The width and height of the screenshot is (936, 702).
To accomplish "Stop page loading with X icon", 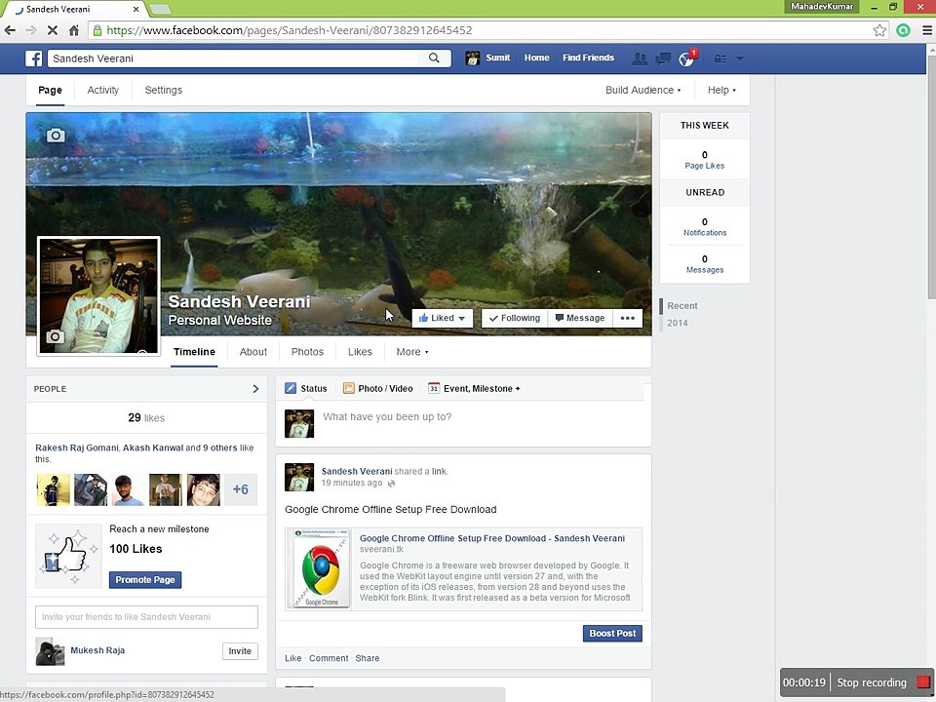I will pos(52,30).
